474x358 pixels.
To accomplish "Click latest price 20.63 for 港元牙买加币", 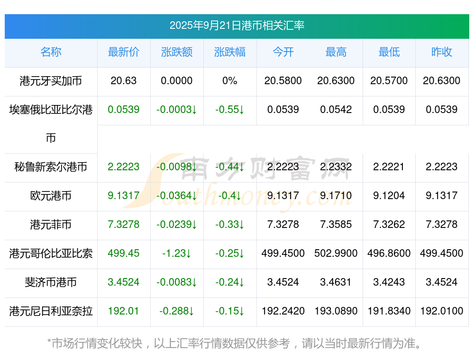I will [124, 81].
